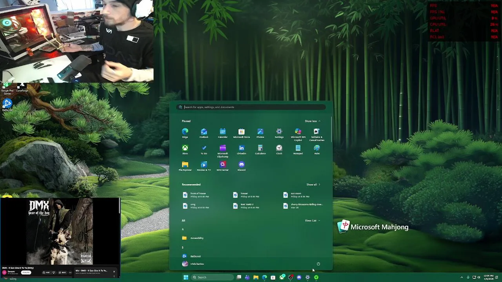Open recommended file 'sun room'
This screenshot has height=282, width=502.
tap(297, 195)
